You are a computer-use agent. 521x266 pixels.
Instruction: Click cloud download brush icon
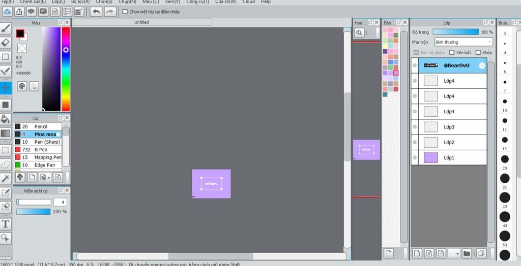click(x=20, y=177)
